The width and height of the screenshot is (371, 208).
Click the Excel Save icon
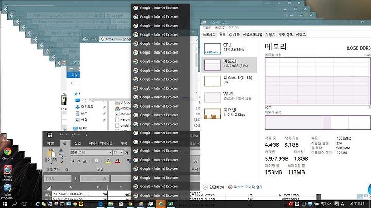50,135
